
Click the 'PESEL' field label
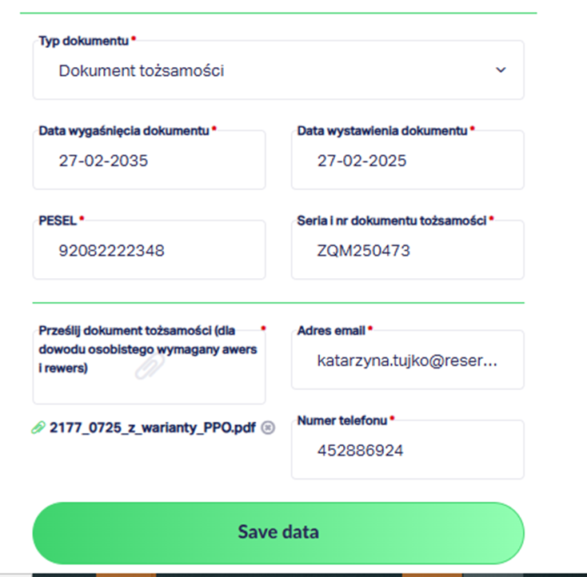point(57,219)
